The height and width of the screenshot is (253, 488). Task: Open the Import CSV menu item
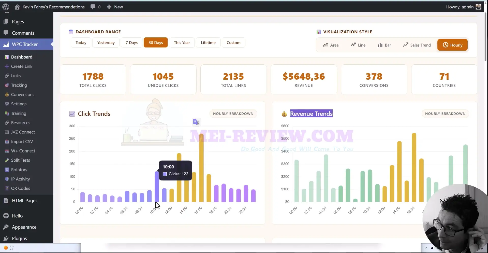pos(22,141)
